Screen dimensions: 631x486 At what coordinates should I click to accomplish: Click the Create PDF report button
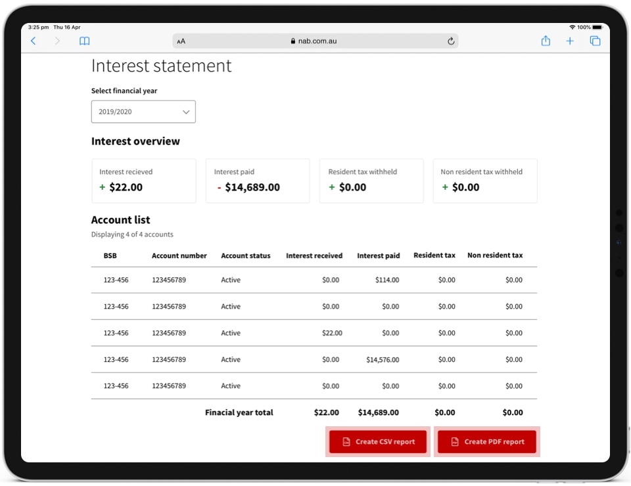click(487, 442)
